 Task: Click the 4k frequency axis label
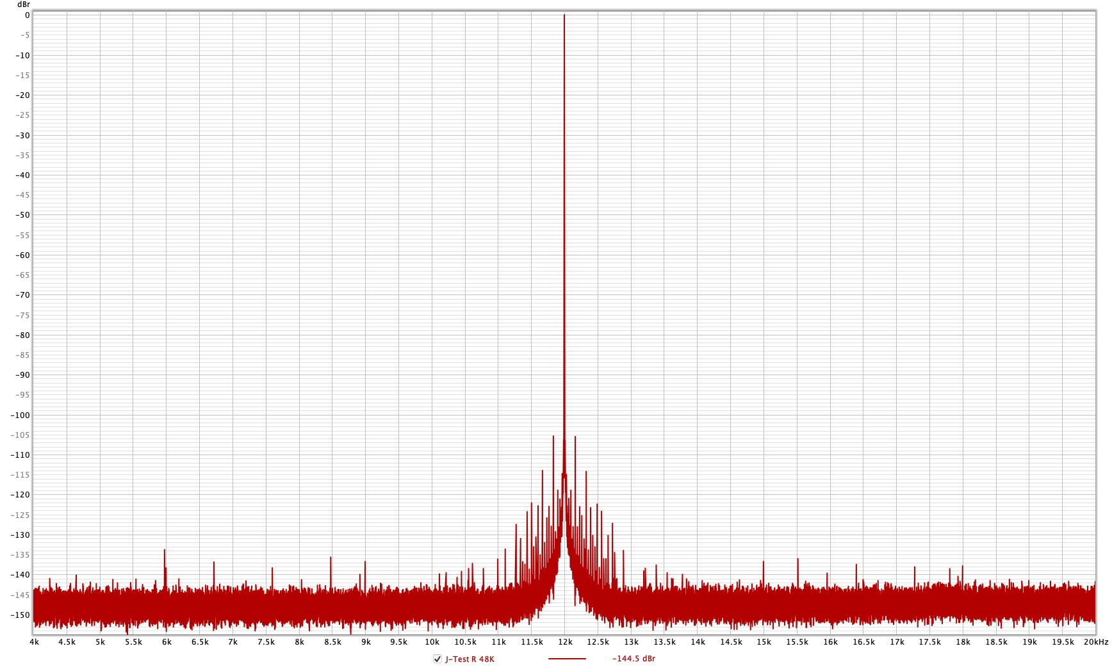[x=34, y=642]
